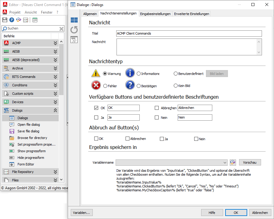The height and width of the screenshot is (219, 274).
Task: Clear the search field with the X icon
Action: coord(61,29)
